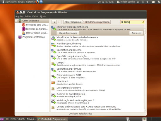The image size is (161, 121).
Task: Click the Obter programa breadcrumb button
Action: pyautogui.click(x=73, y=22)
